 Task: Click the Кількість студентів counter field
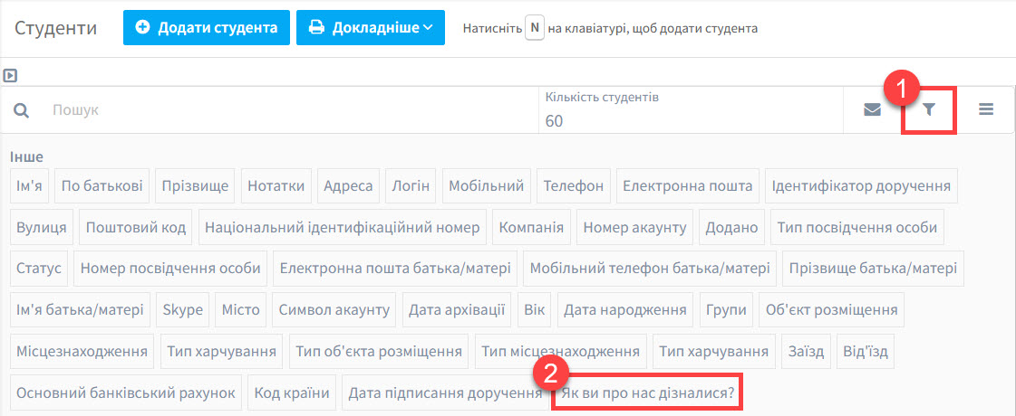(x=689, y=110)
